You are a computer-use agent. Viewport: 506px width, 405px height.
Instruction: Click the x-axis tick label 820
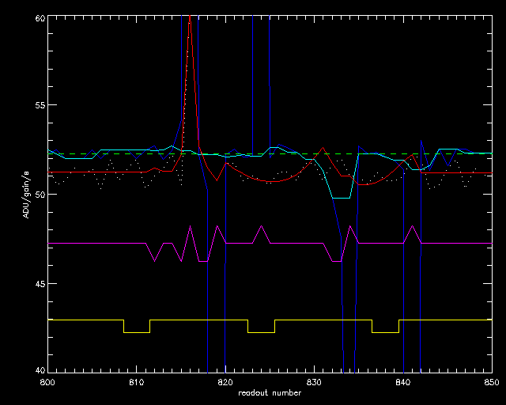click(x=225, y=383)
